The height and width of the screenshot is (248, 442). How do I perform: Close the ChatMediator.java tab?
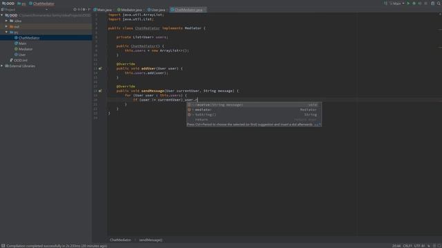pos(205,10)
